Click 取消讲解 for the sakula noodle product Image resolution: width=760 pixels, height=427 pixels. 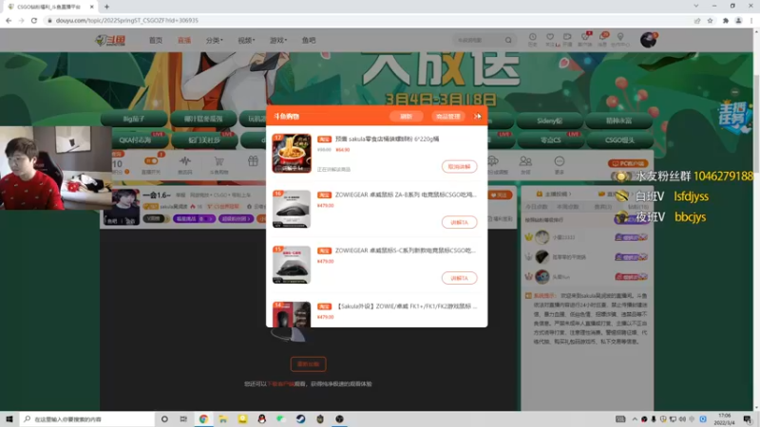(x=459, y=167)
